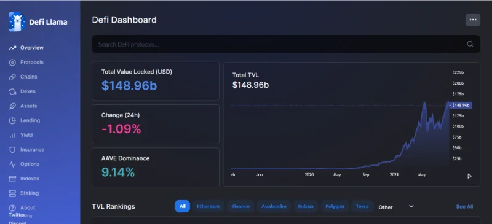Play the Total TVL chart animation
Viewport: 492px width, 224px height.
click(x=469, y=176)
